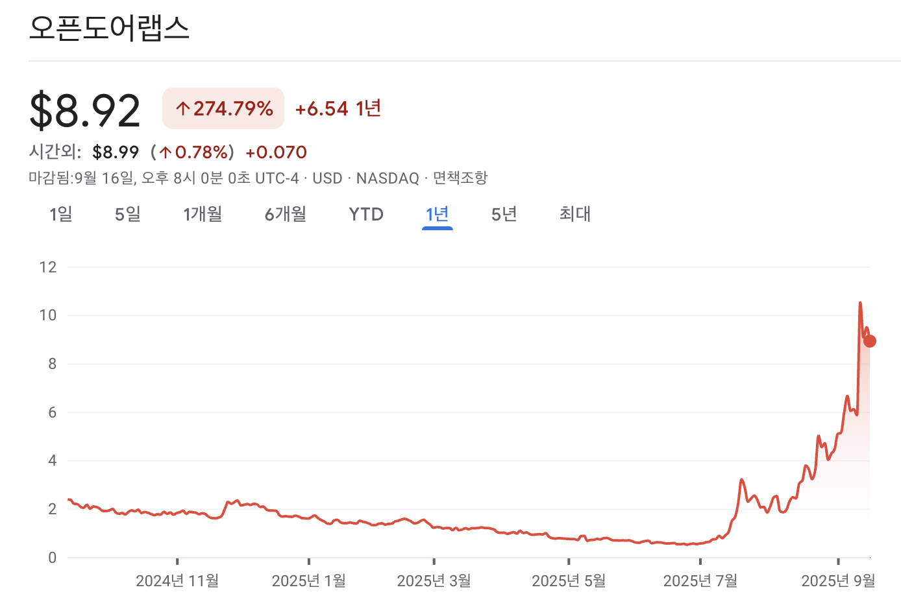
Task: Select the 1일 time range tab
Action: tap(60, 214)
